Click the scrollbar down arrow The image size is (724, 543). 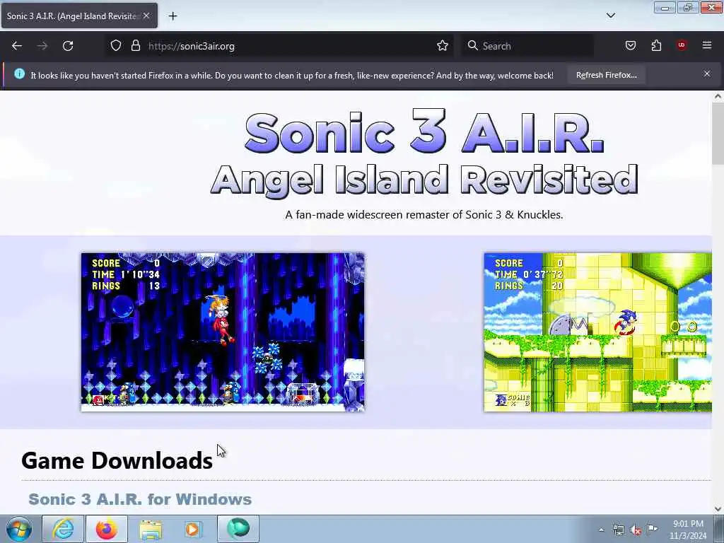pos(718,509)
